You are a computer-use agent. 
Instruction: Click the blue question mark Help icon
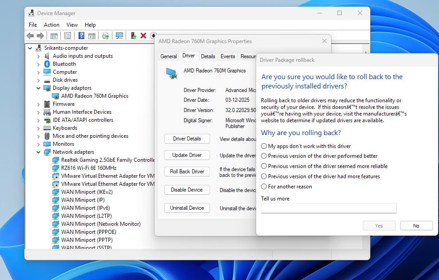pyautogui.click(x=81, y=36)
